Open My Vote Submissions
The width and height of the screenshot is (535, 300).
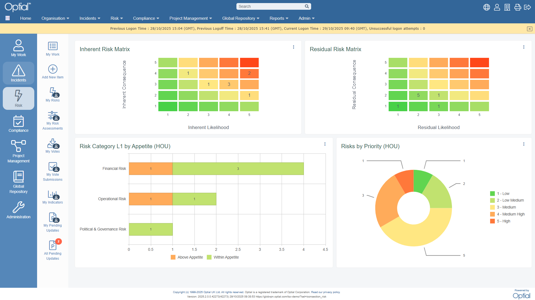(52, 168)
